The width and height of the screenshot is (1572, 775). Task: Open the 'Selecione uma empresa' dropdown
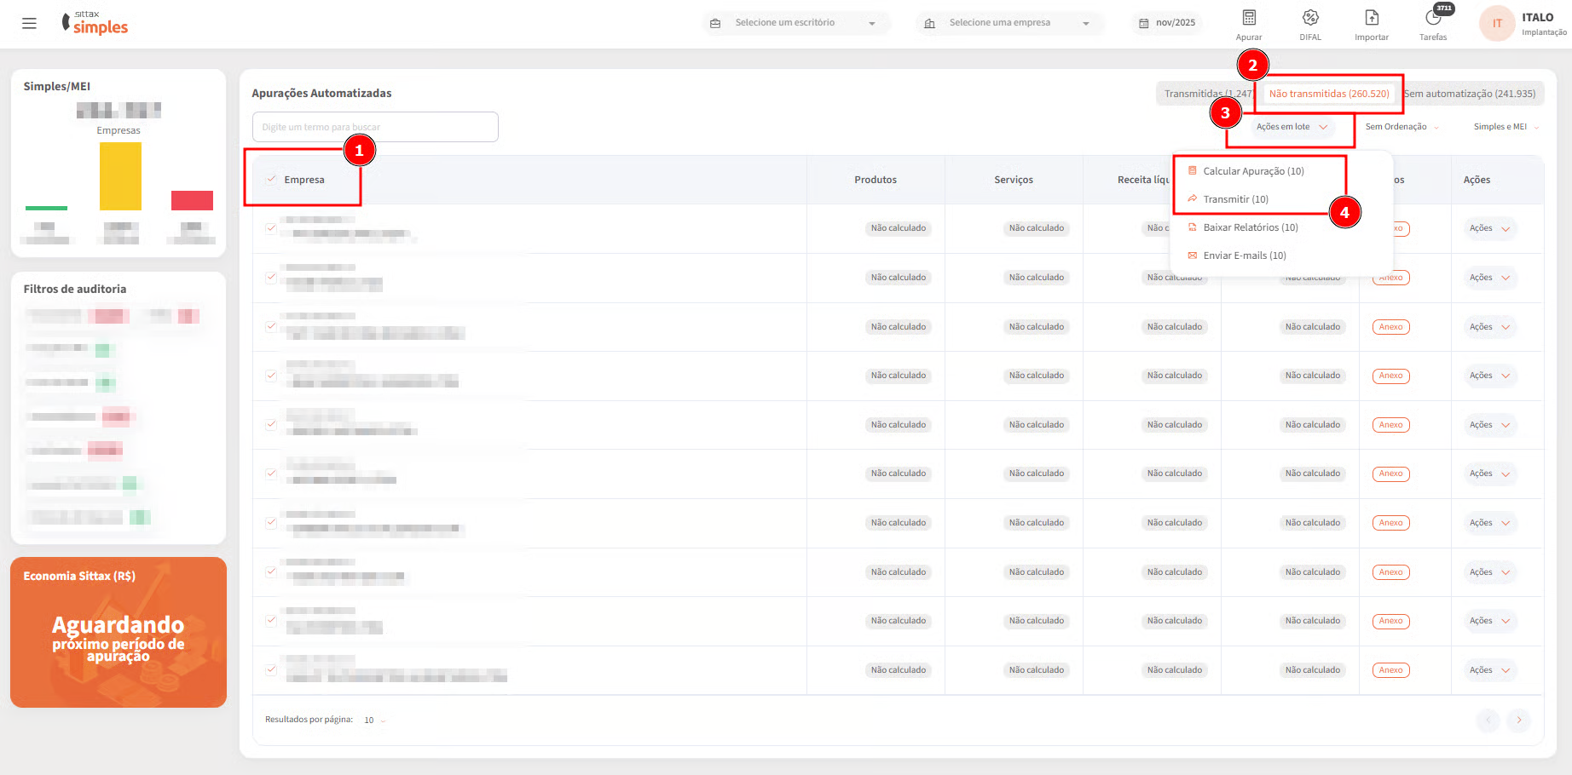[x=1009, y=23]
